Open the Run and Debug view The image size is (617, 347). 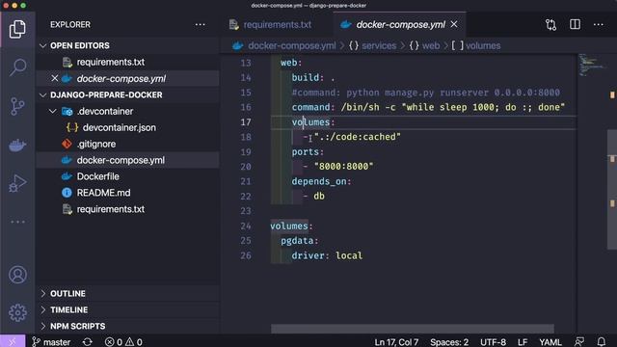tap(17, 183)
